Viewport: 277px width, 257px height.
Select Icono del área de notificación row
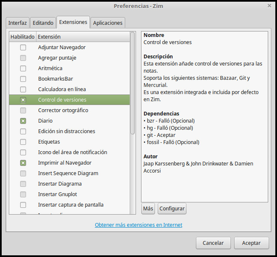click(69, 152)
